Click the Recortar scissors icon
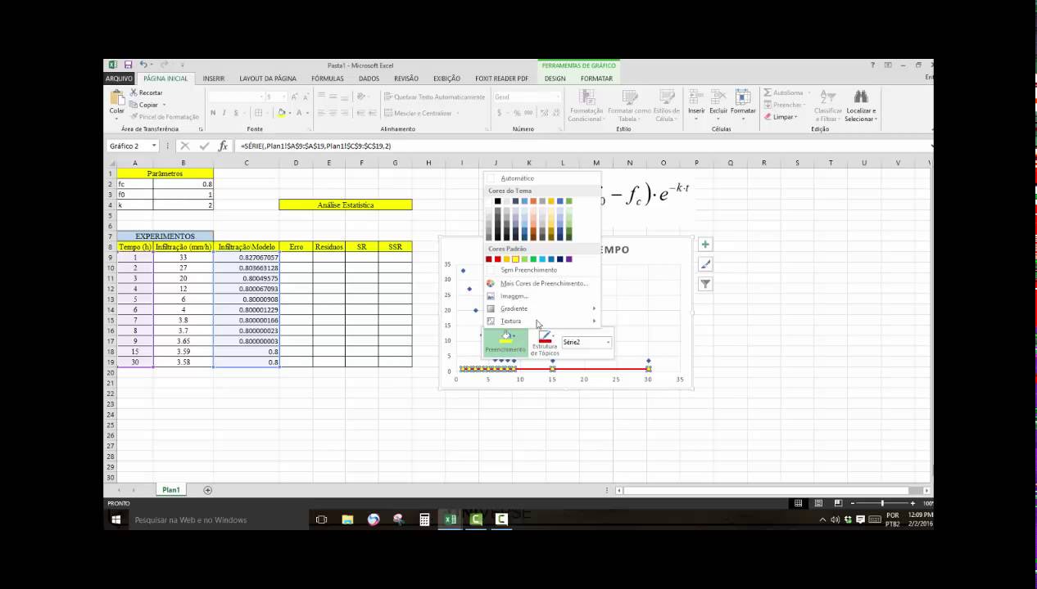Screen dimensions: 1037x589 [x=134, y=92]
